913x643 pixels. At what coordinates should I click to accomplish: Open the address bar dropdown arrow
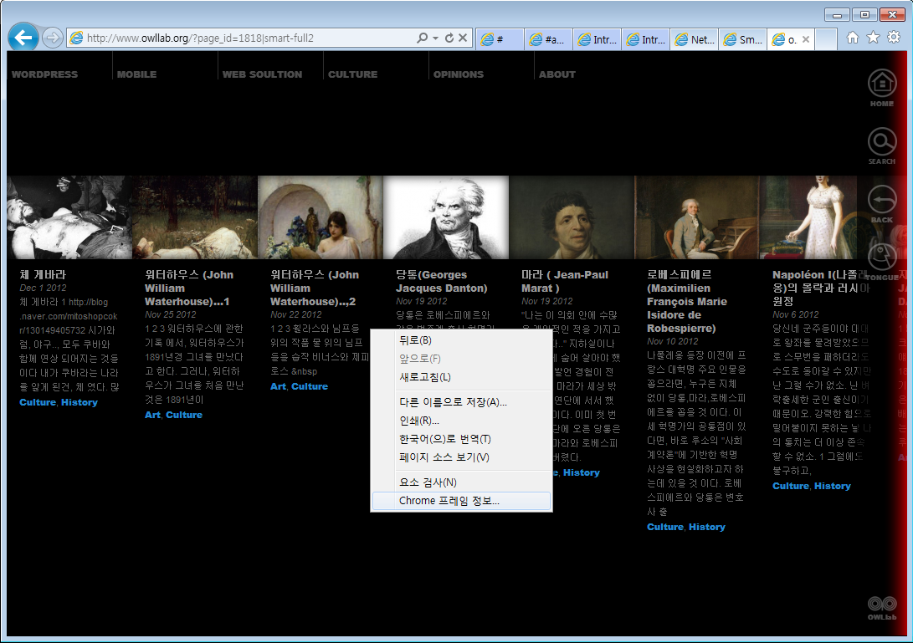pyautogui.click(x=435, y=38)
